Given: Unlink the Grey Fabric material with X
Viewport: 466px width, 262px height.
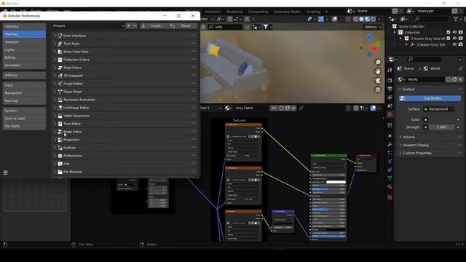Looking at the screenshot, I should pos(293,108).
